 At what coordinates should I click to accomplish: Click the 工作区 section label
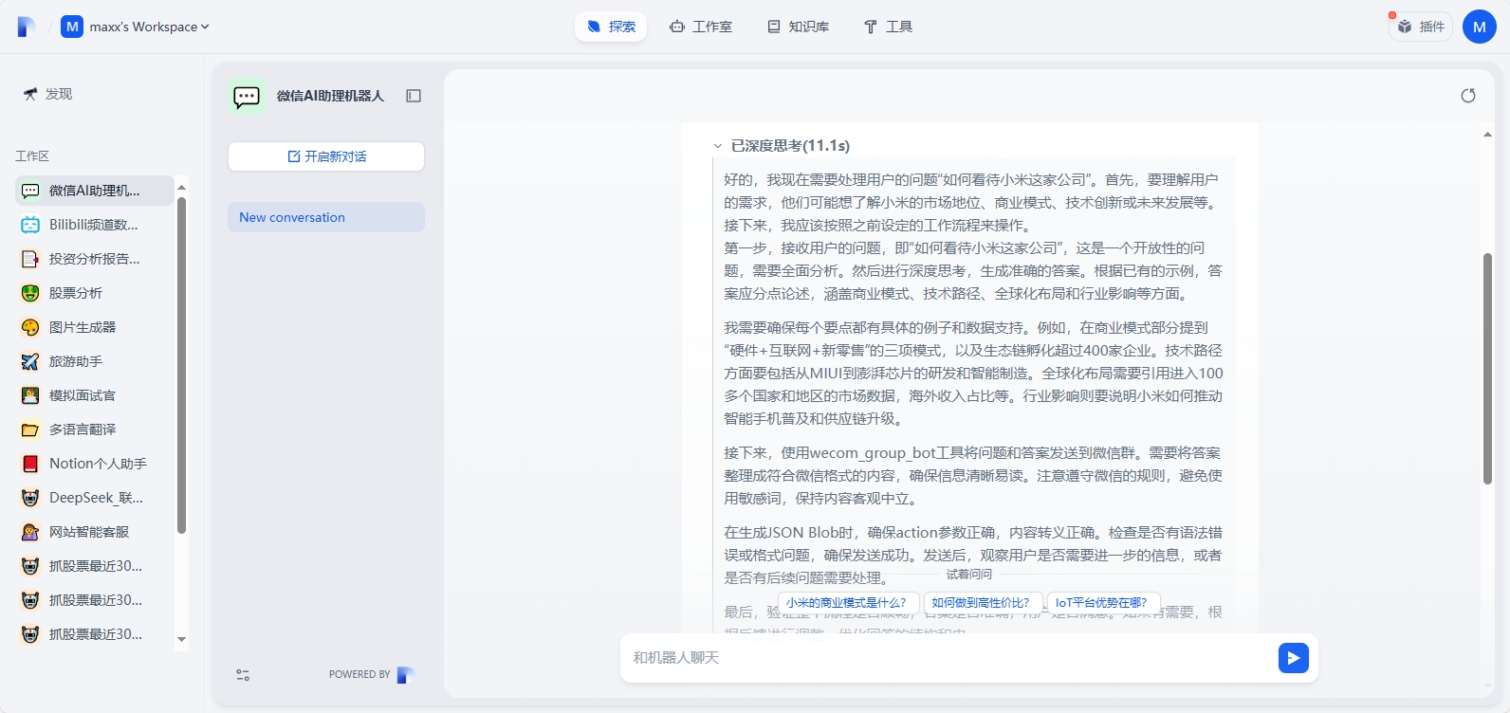pos(32,155)
